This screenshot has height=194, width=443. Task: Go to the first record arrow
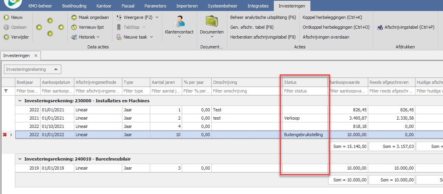tap(39, 27)
